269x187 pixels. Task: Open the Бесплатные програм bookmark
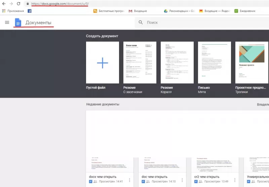pyautogui.click(x=109, y=11)
